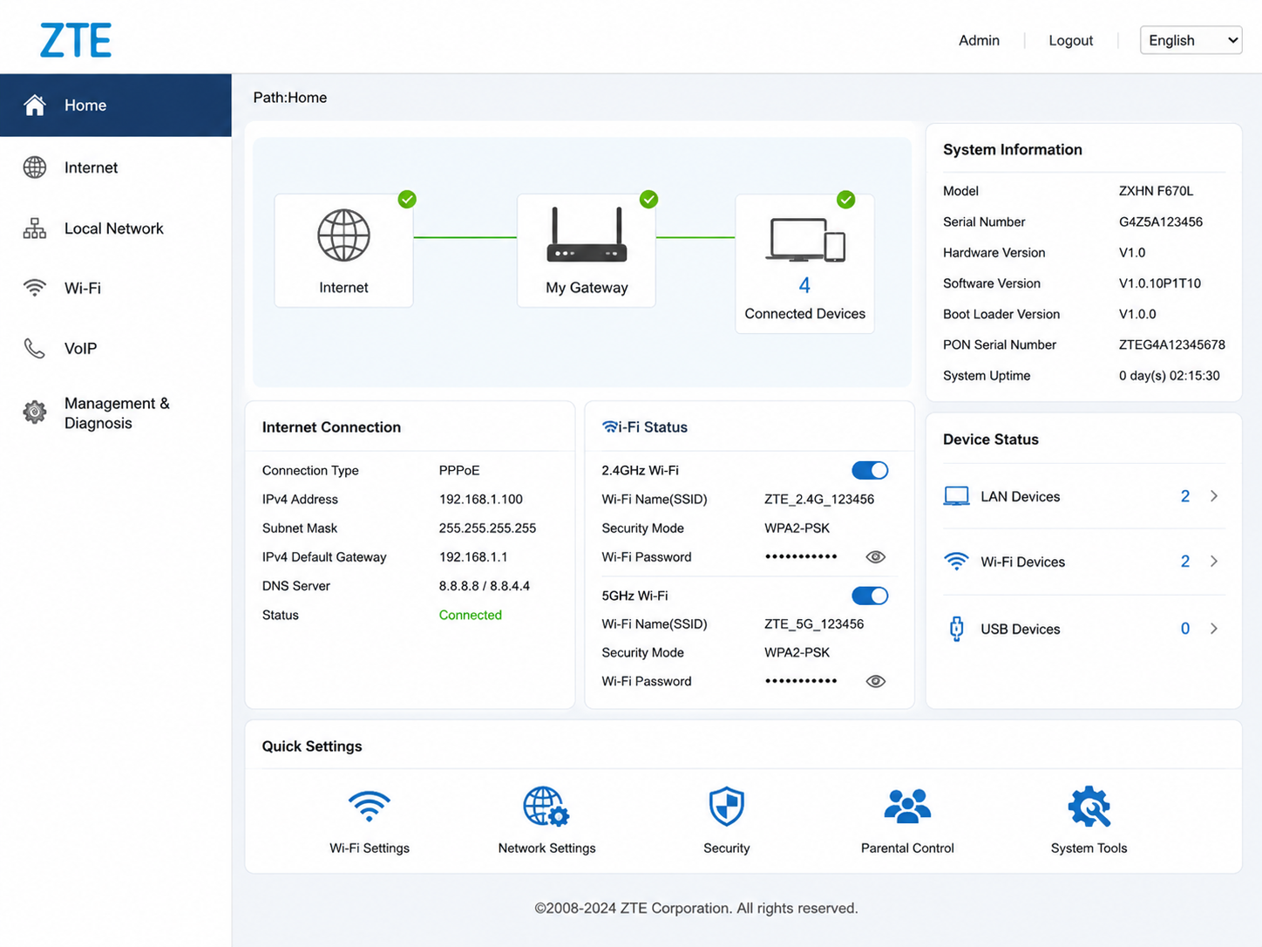1262x947 pixels.
Task: Click the Wi-Fi Settings label in Quick Settings
Action: (x=370, y=848)
